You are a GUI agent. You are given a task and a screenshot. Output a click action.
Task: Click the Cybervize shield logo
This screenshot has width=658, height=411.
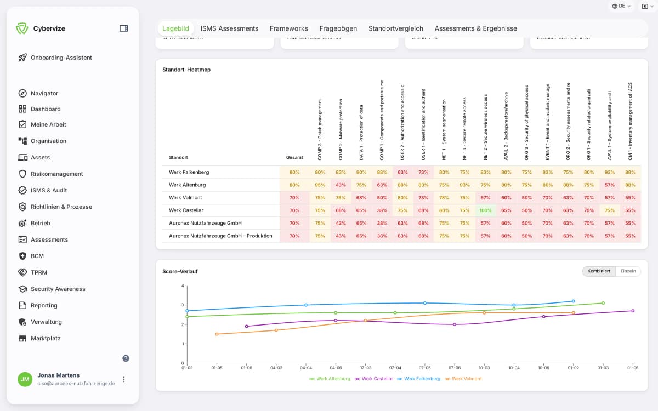click(x=21, y=28)
